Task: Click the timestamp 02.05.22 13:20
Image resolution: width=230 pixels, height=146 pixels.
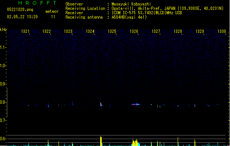Action: pos(22,17)
